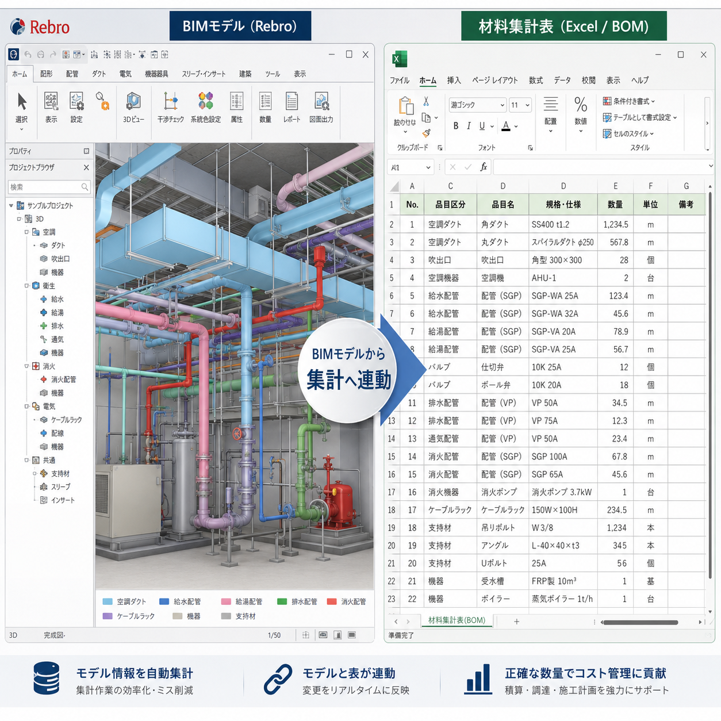Open the 設定 ribbon icon in Rebro

[76, 108]
